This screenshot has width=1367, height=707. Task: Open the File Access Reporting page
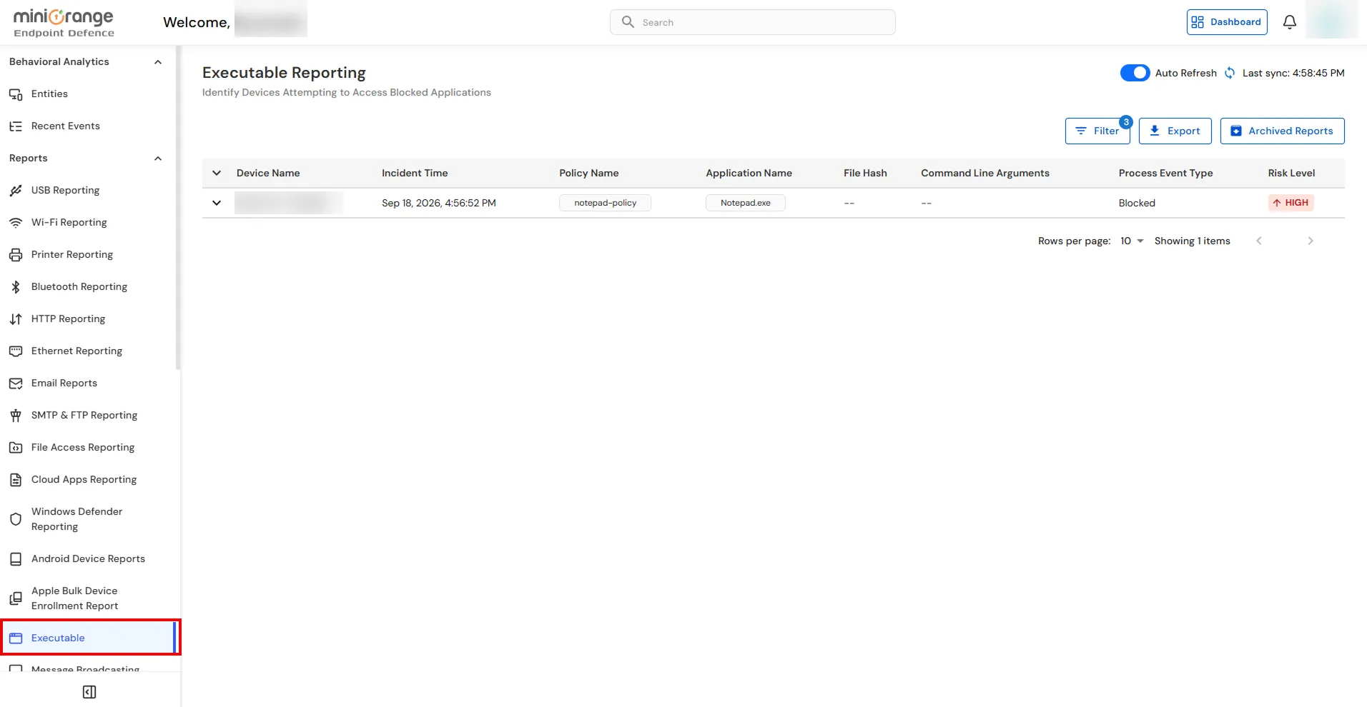(x=83, y=448)
